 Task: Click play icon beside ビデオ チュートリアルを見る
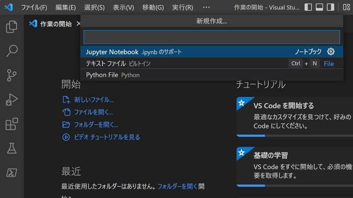click(x=66, y=137)
